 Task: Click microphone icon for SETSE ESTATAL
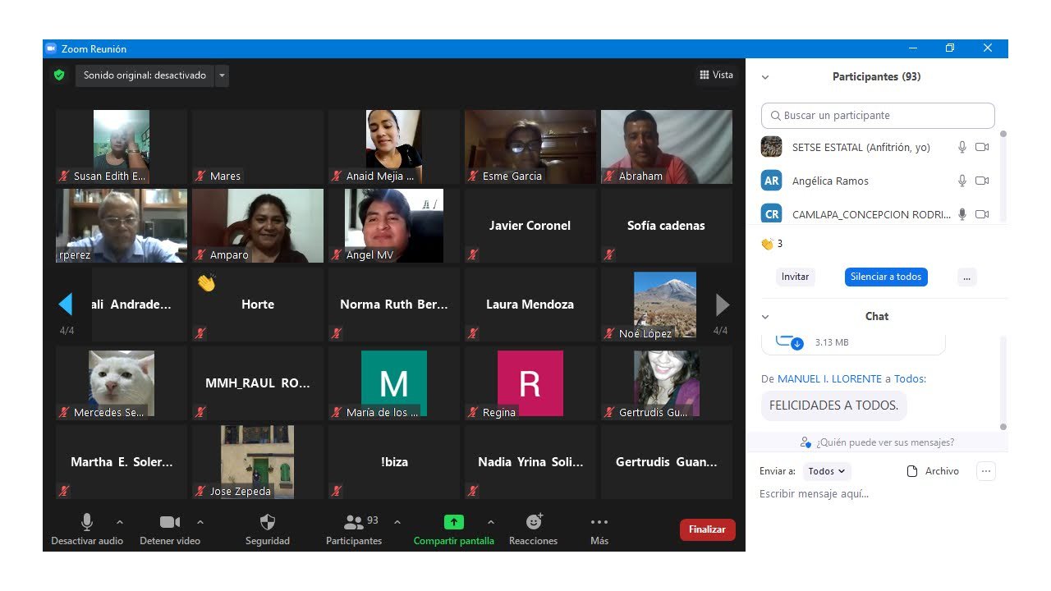962,147
